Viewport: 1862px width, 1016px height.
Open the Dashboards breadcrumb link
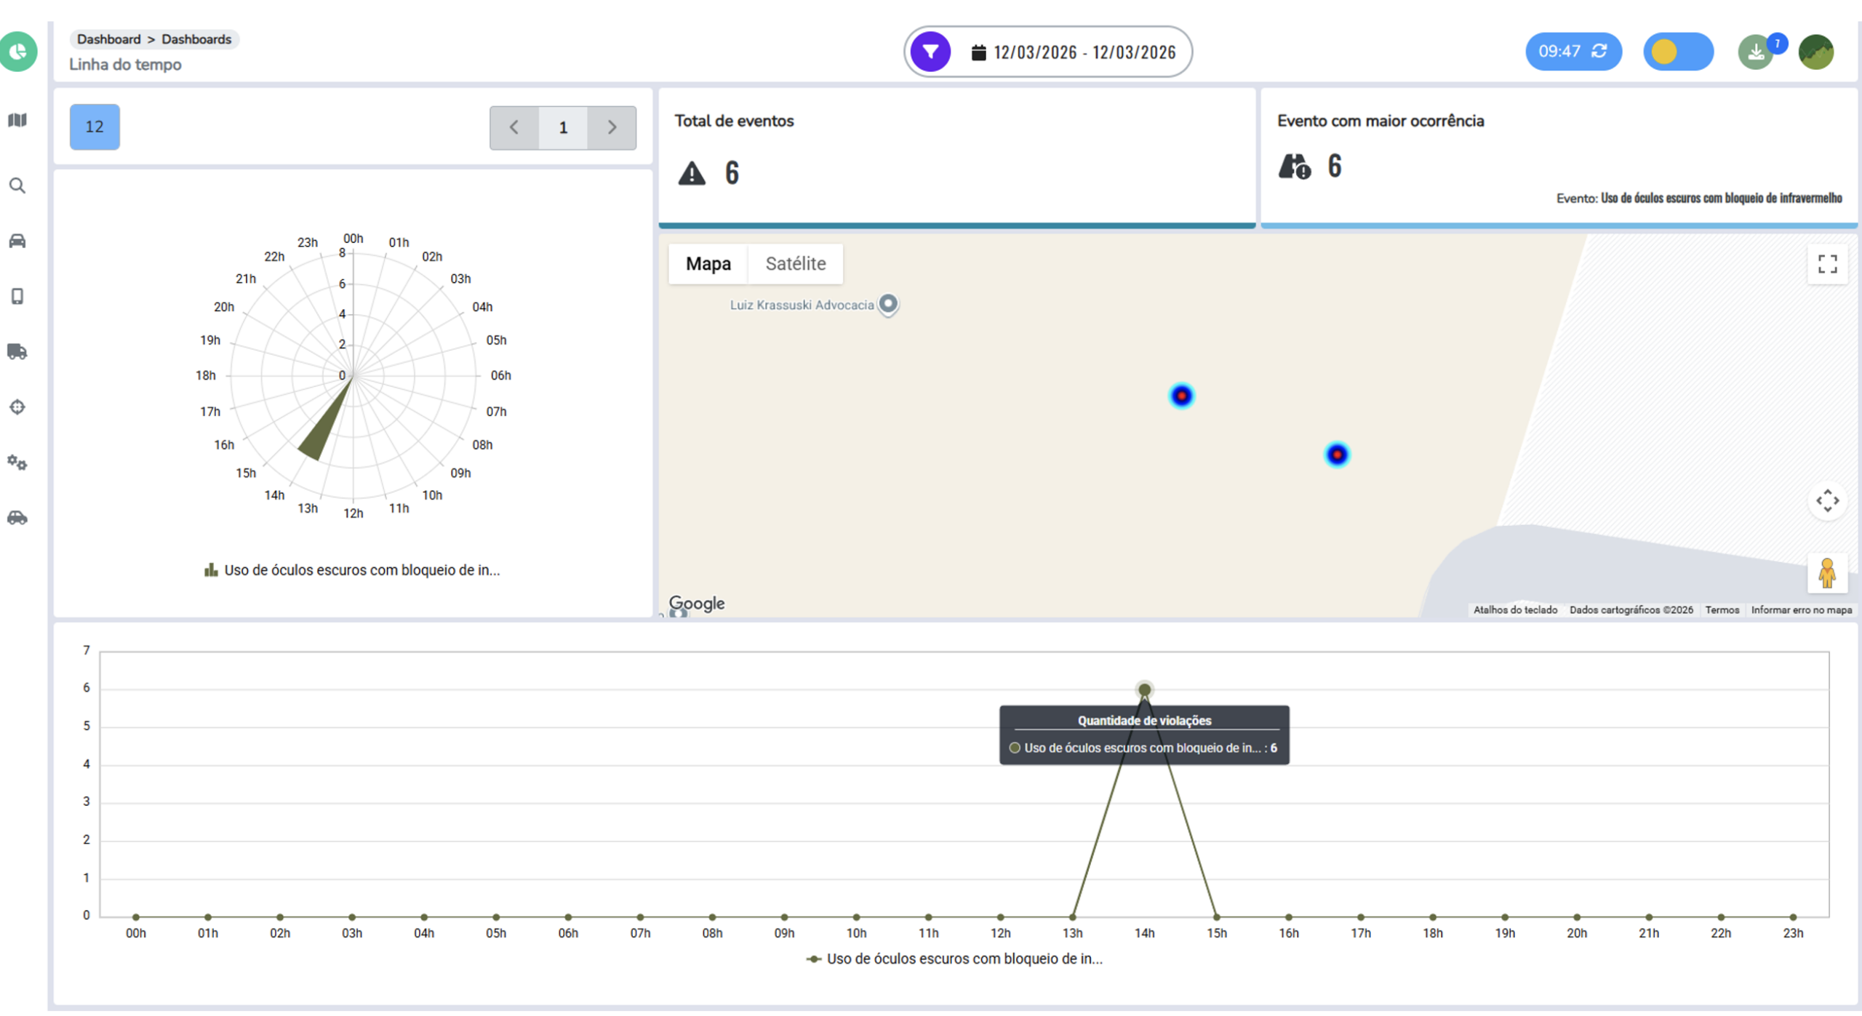[x=196, y=39]
